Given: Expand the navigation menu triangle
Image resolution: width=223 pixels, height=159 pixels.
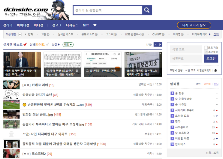Looking at the screenshot, I should 95,25.
